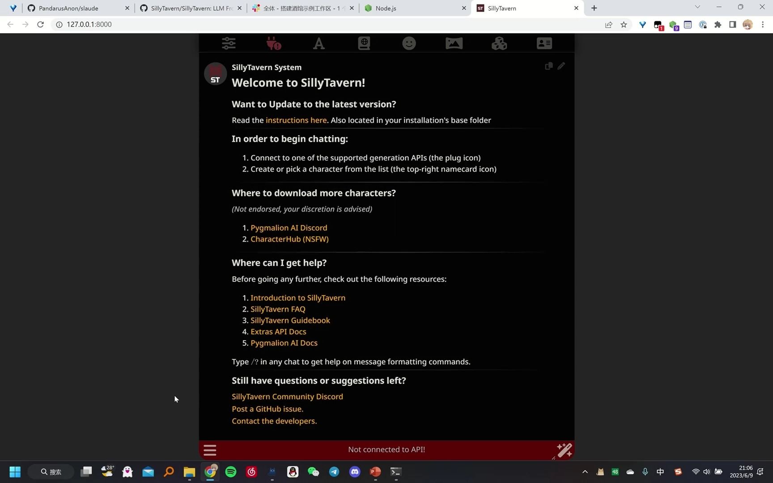This screenshot has width=773, height=483.
Task: Open the options hamburger menu
Action: (210, 450)
